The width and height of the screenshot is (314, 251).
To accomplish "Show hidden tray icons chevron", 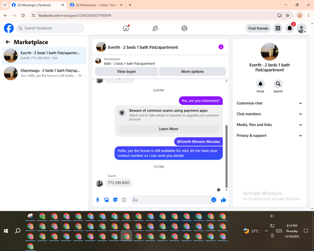I will [x=266, y=231].
